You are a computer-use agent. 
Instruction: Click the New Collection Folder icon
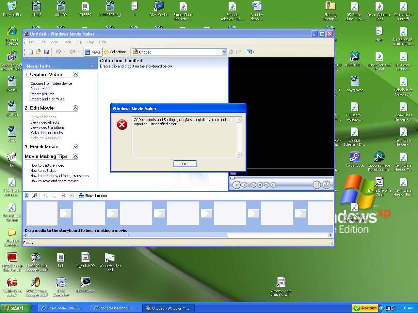click(x=239, y=52)
